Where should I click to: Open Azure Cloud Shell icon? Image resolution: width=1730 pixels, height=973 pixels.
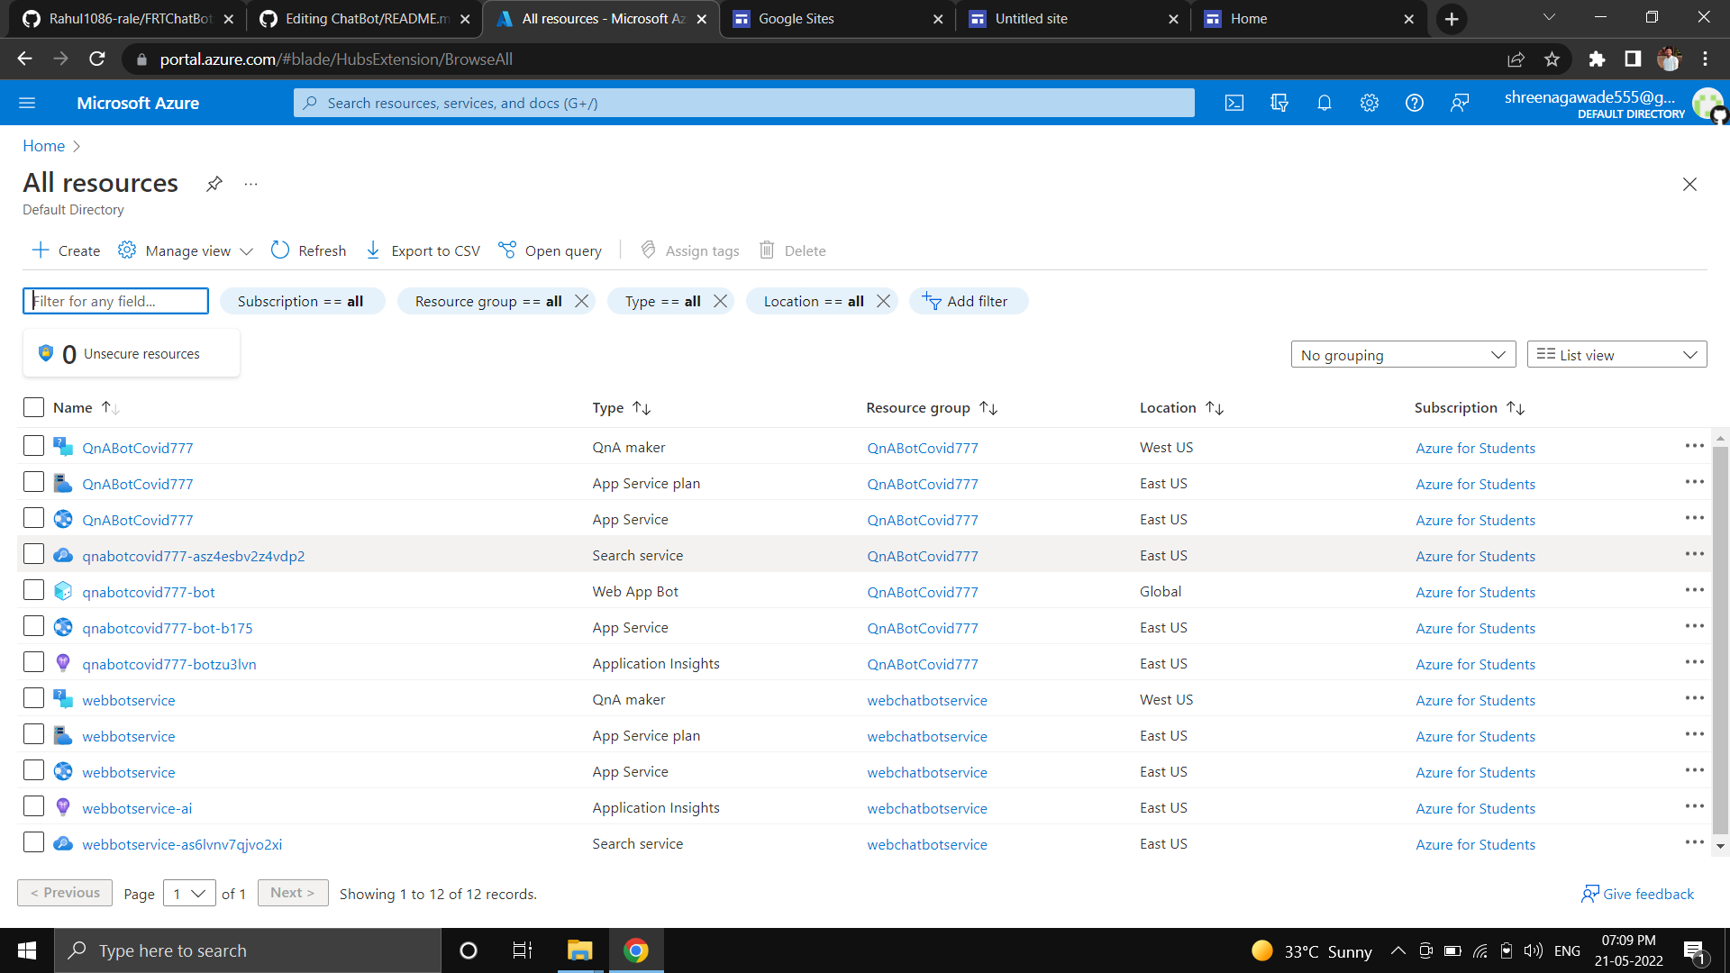[1234, 103]
